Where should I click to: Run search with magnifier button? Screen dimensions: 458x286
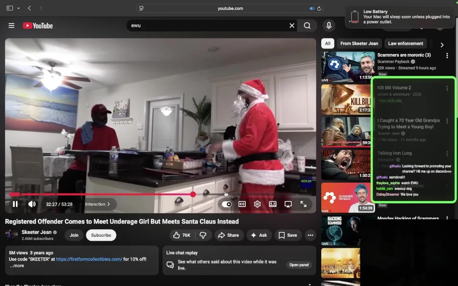click(307, 26)
